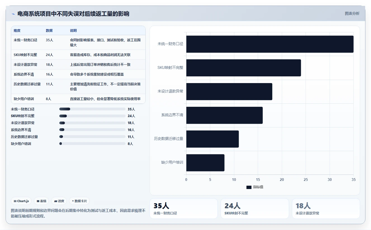Click the 说明 column header
This screenshot has height=230, width=371.
(x=73, y=31)
